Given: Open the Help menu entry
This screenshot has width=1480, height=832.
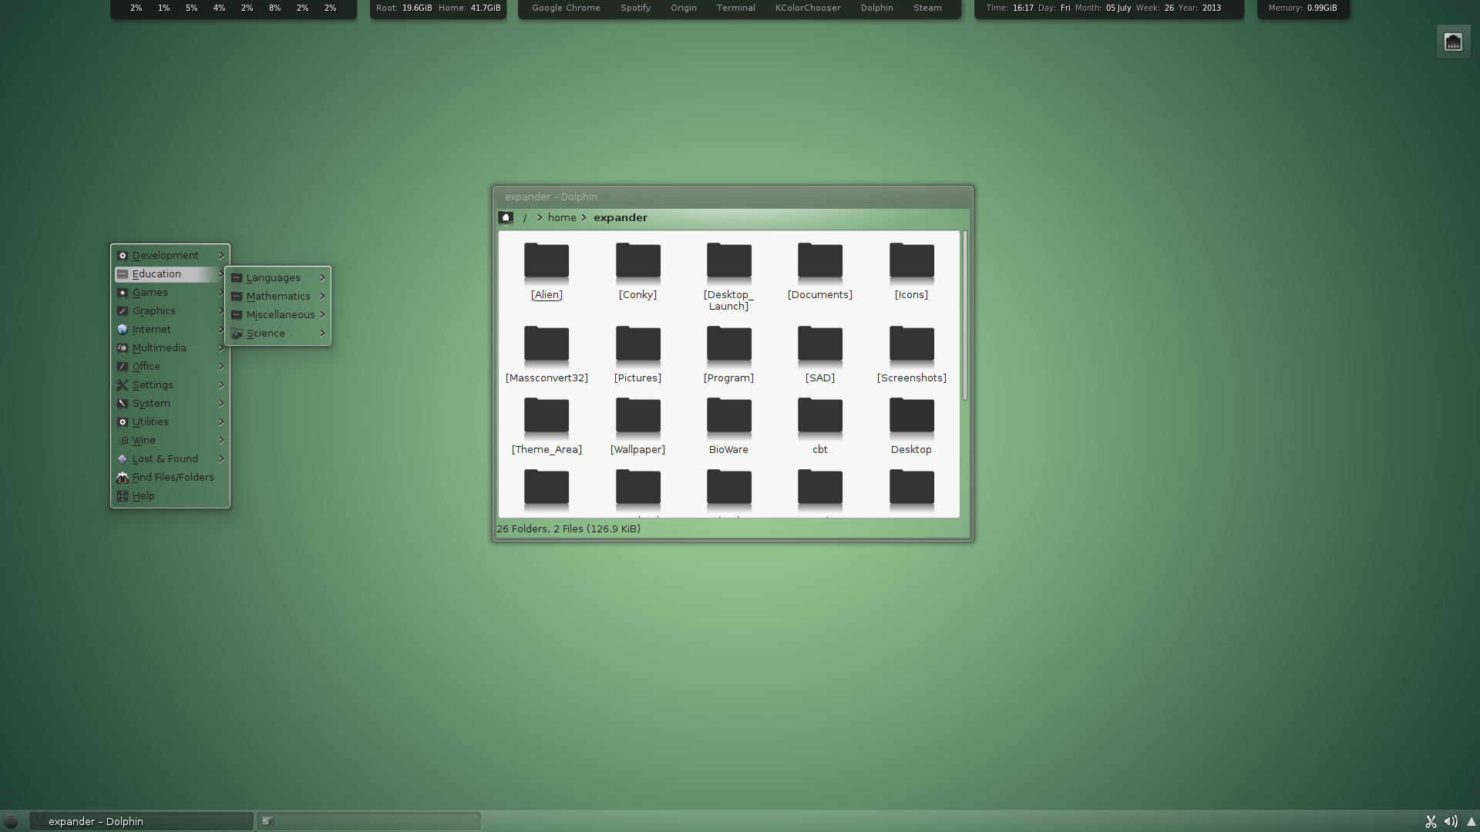Looking at the screenshot, I should click(x=170, y=496).
